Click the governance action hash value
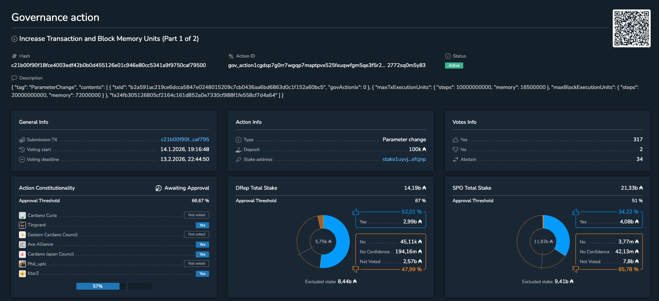The width and height of the screenshot is (659, 301). (x=109, y=65)
